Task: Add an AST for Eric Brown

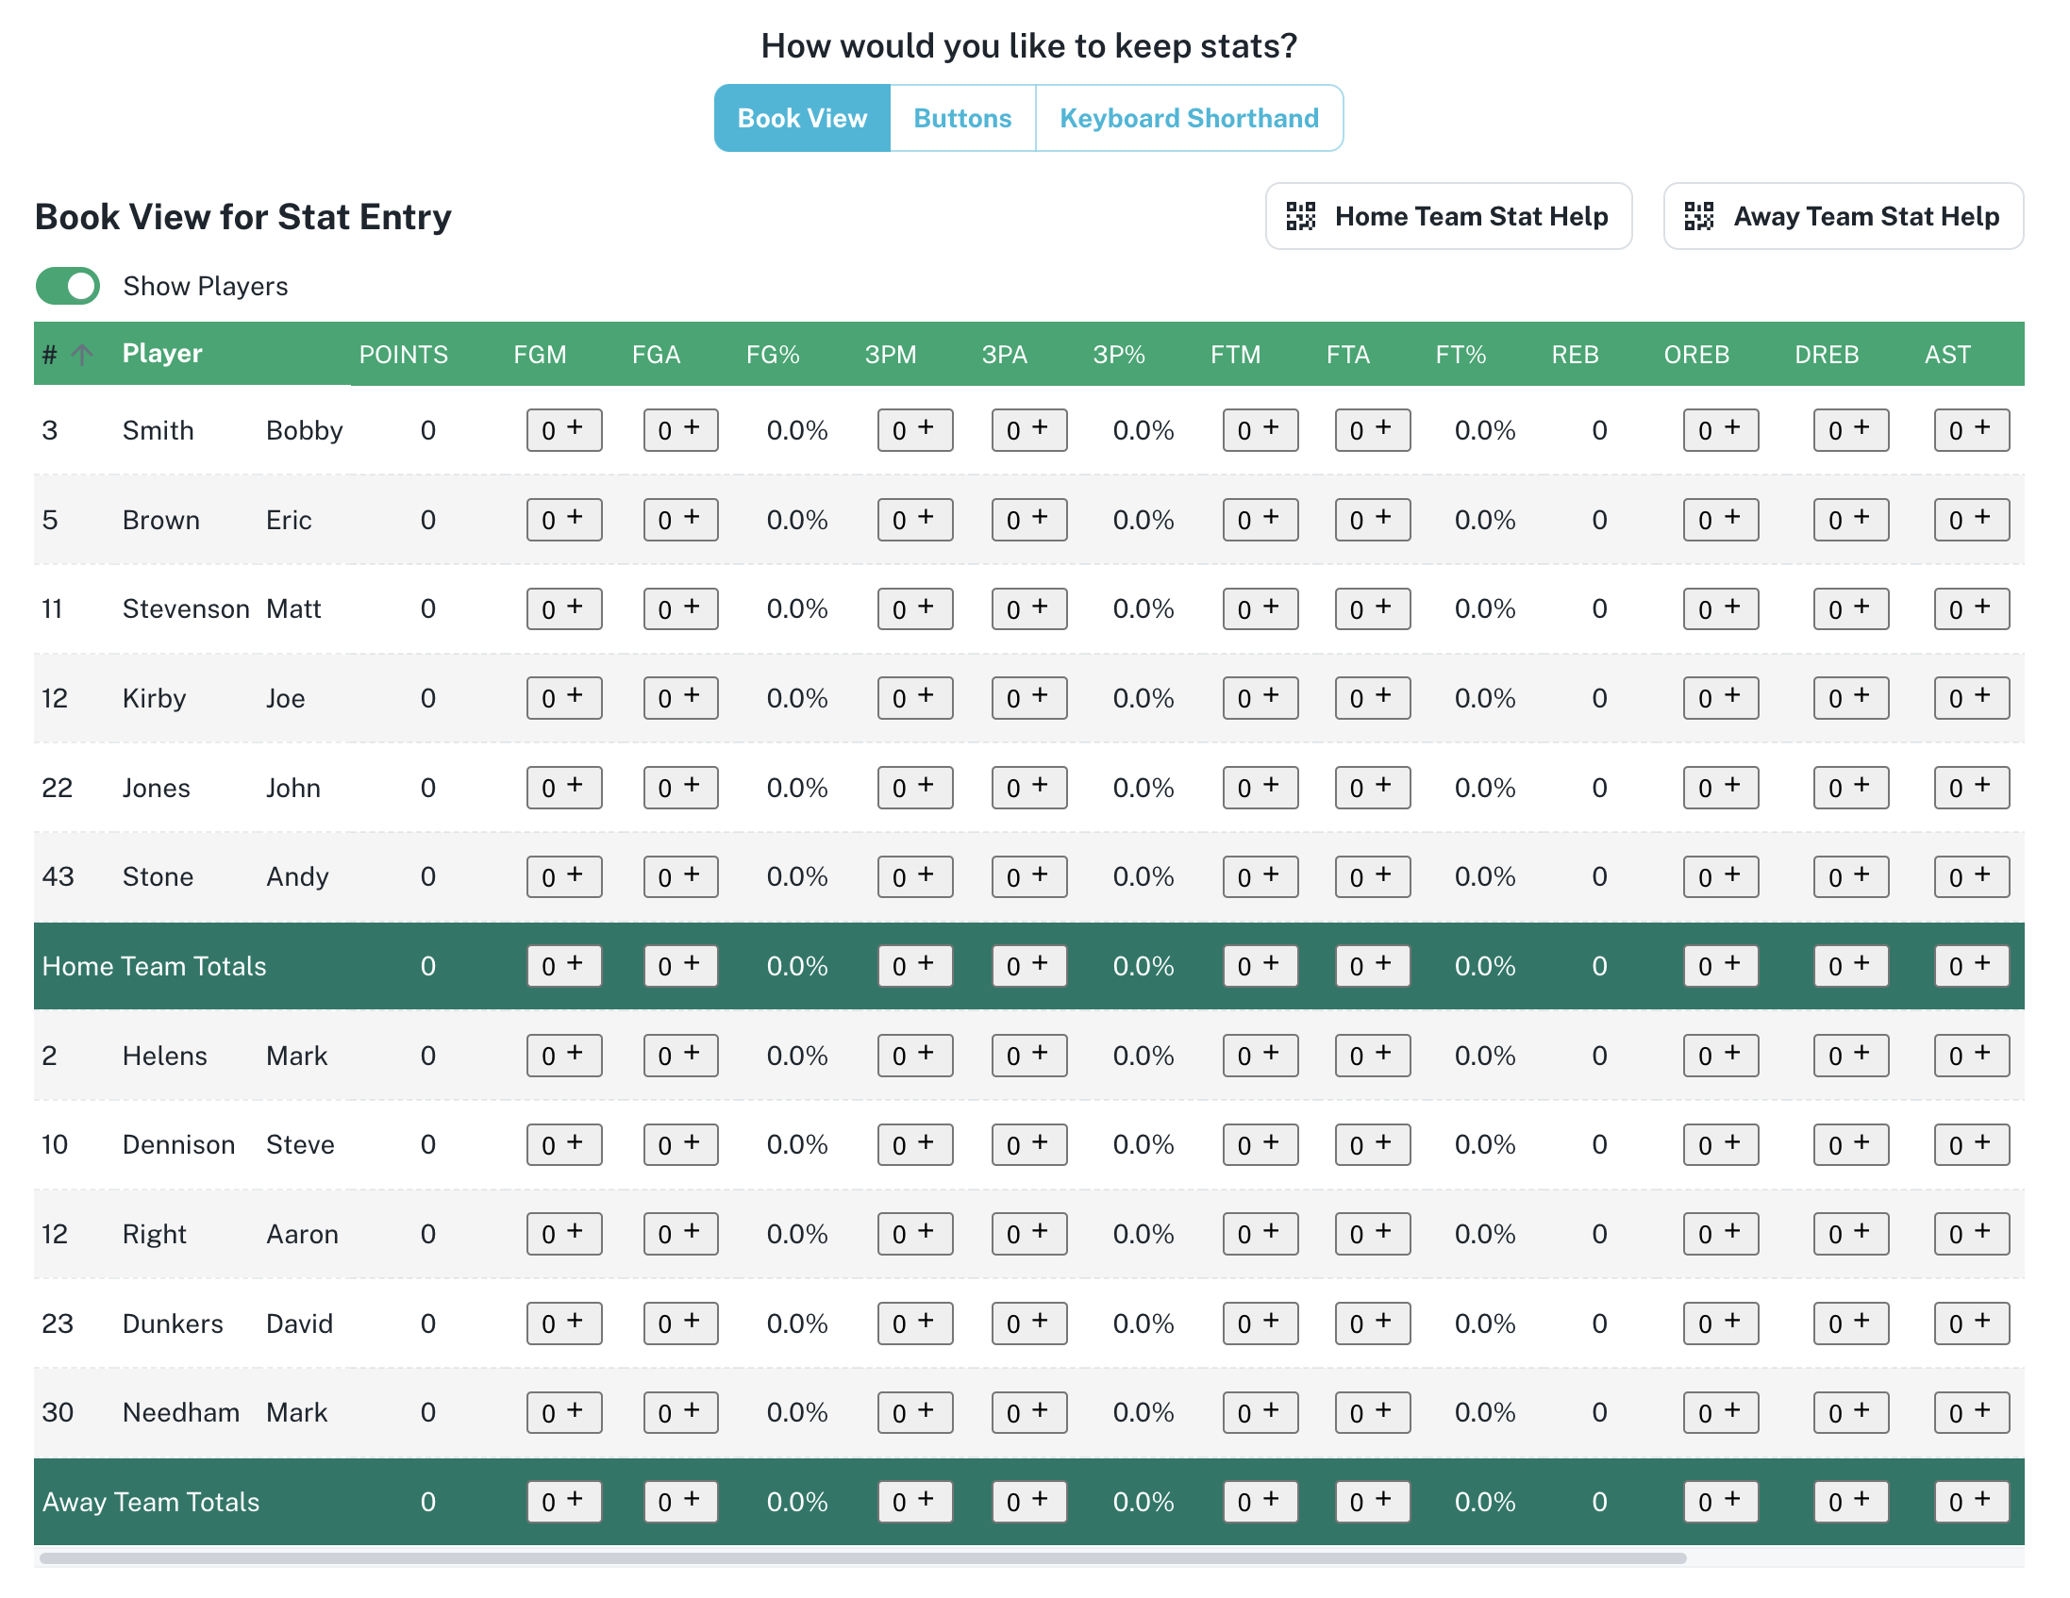Action: tap(1972, 520)
